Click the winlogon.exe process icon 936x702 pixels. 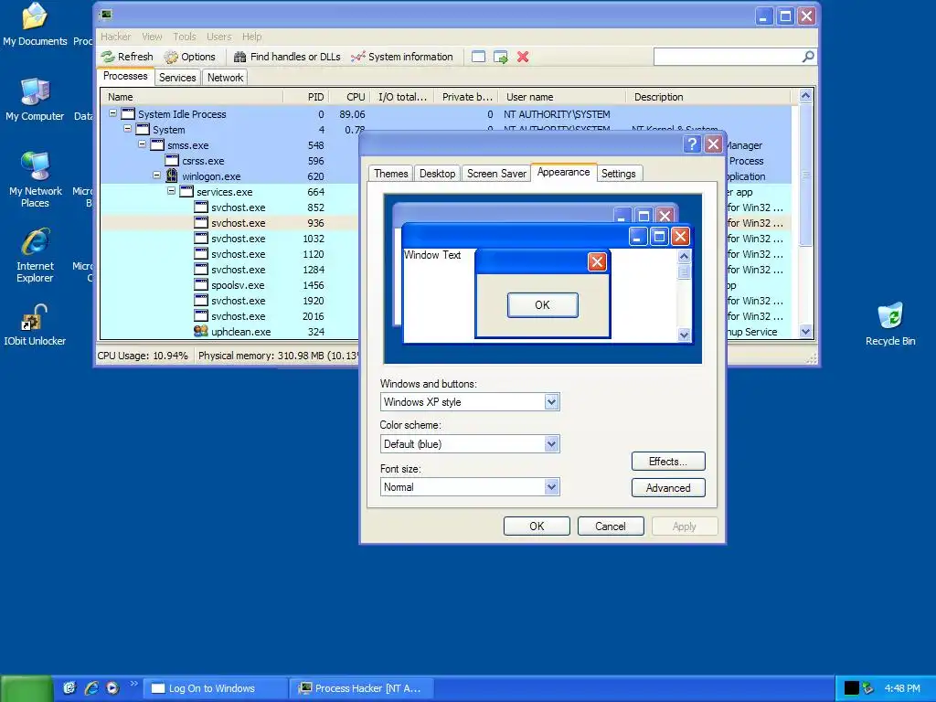click(172, 175)
